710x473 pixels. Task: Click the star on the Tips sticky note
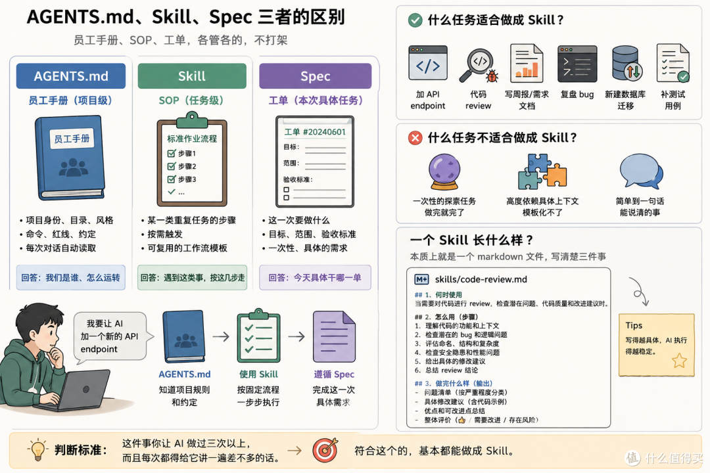tap(679, 360)
